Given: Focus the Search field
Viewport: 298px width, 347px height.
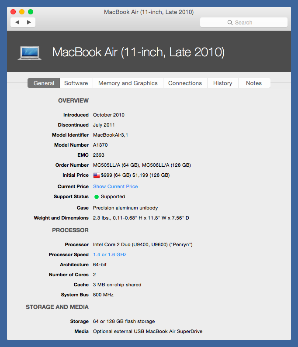Looking at the screenshot, I should point(243,22).
